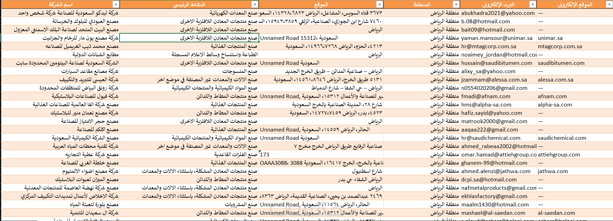Select the website cell unimar.sa
The width and height of the screenshot is (613, 221).
click(x=575, y=38)
